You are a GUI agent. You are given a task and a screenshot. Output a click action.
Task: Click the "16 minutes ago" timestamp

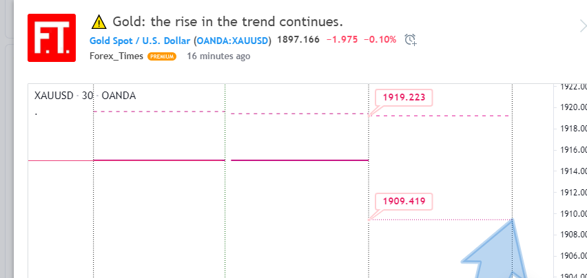[x=218, y=56]
